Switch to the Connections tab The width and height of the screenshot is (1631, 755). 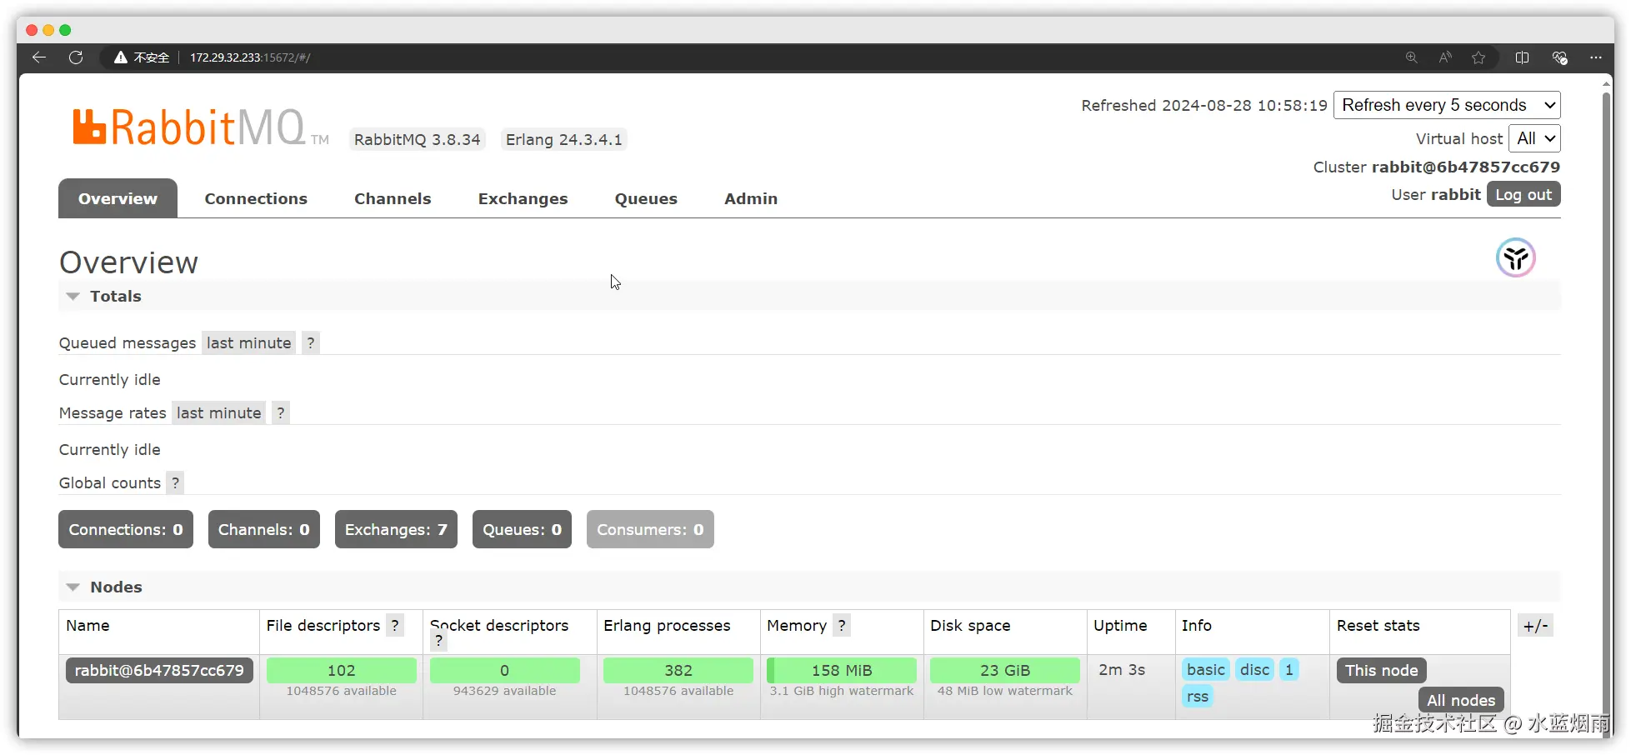256,198
